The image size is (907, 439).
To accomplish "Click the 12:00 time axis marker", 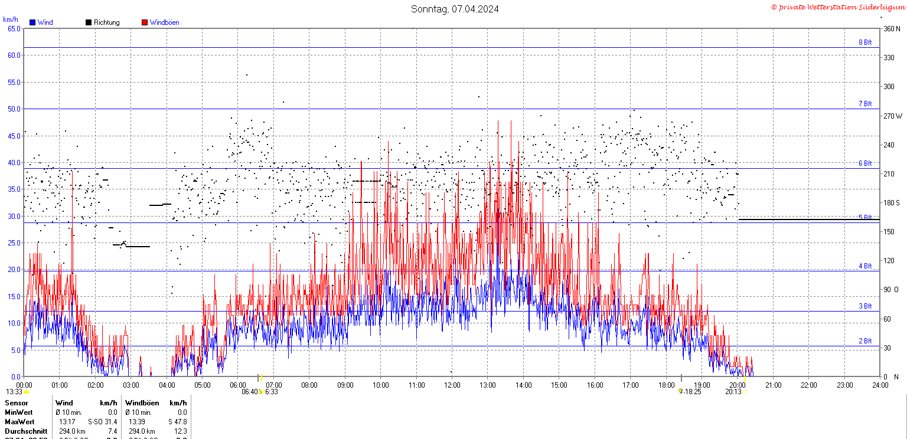I will pyautogui.click(x=453, y=385).
